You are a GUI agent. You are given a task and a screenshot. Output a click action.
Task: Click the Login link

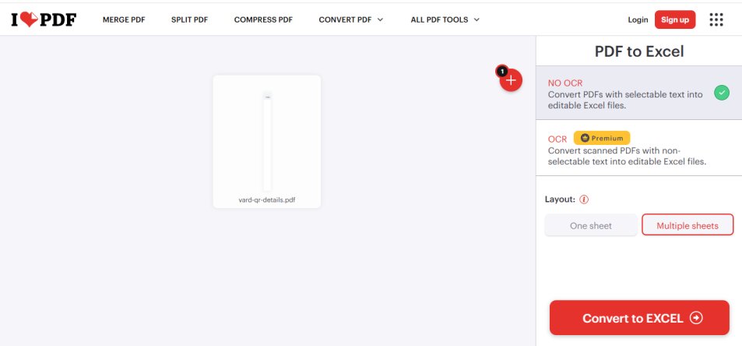click(638, 20)
